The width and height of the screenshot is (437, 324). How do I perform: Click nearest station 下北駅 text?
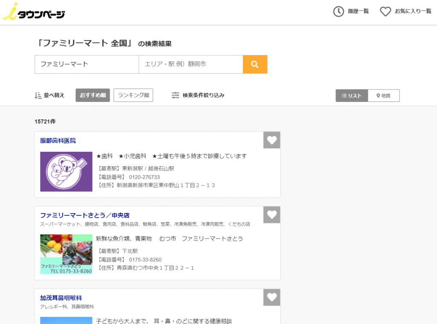click(130, 252)
